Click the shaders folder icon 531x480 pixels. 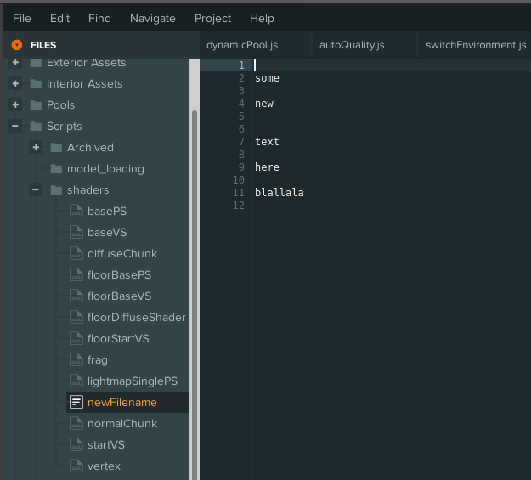tap(56, 190)
